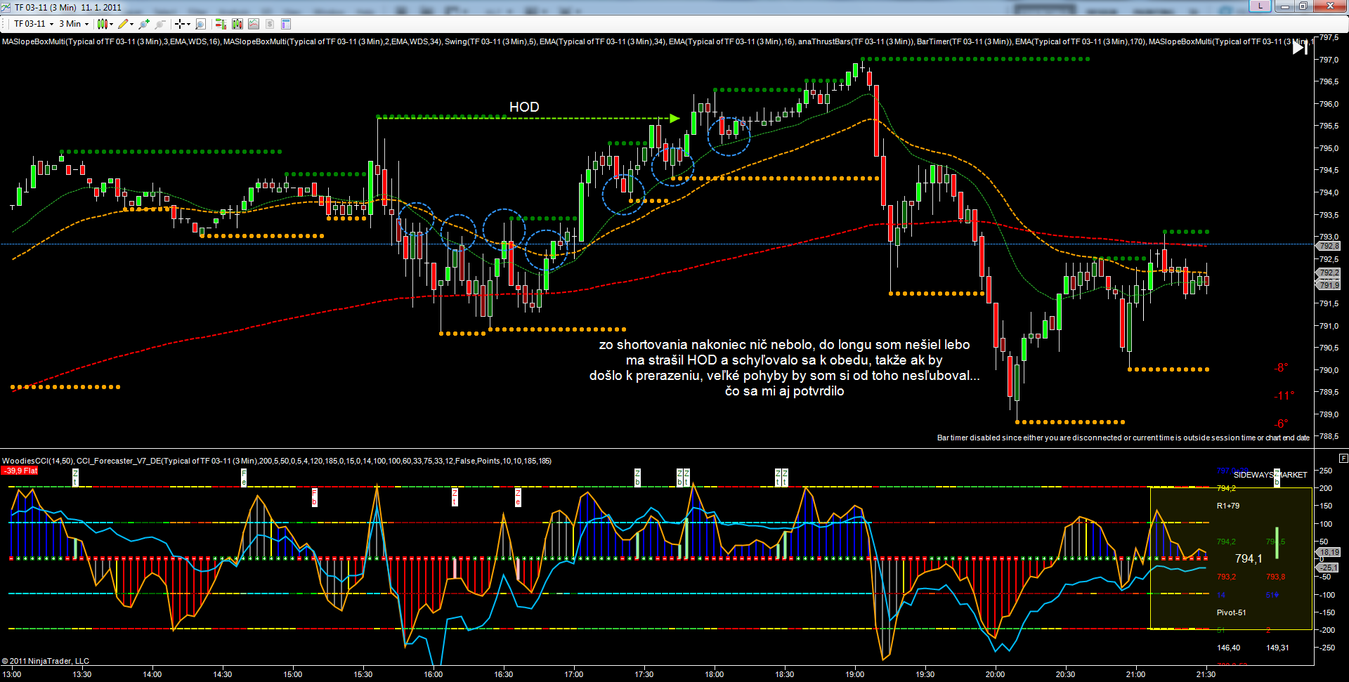
Task: Click the 797,0 price axis label
Action: tap(1329, 60)
